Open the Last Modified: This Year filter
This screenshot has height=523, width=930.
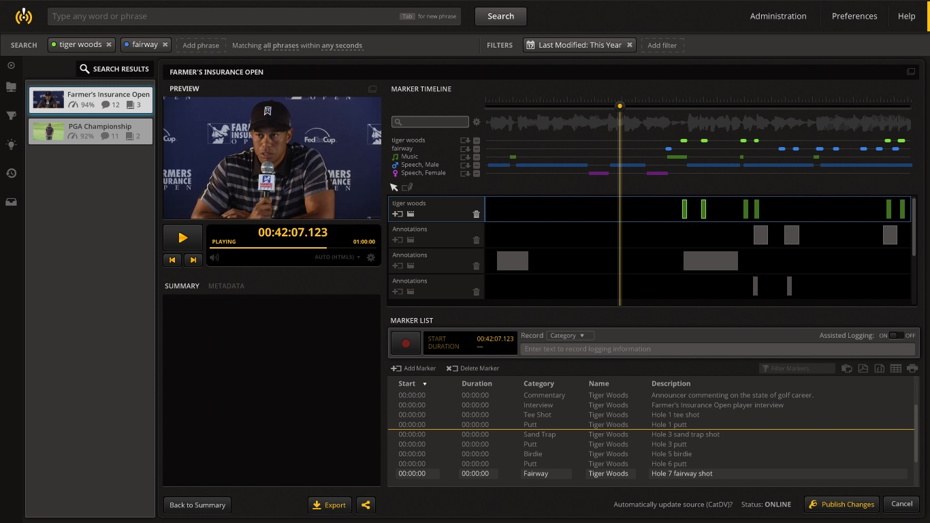579,45
